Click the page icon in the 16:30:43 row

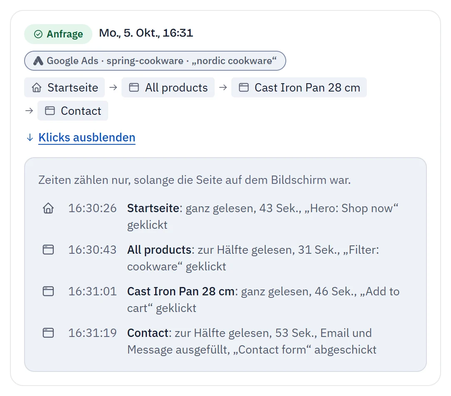pos(48,250)
